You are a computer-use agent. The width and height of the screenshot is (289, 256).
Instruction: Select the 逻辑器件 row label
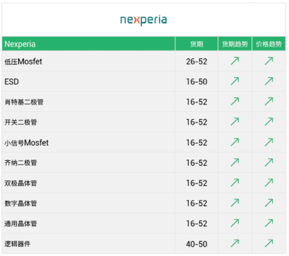(x=17, y=244)
